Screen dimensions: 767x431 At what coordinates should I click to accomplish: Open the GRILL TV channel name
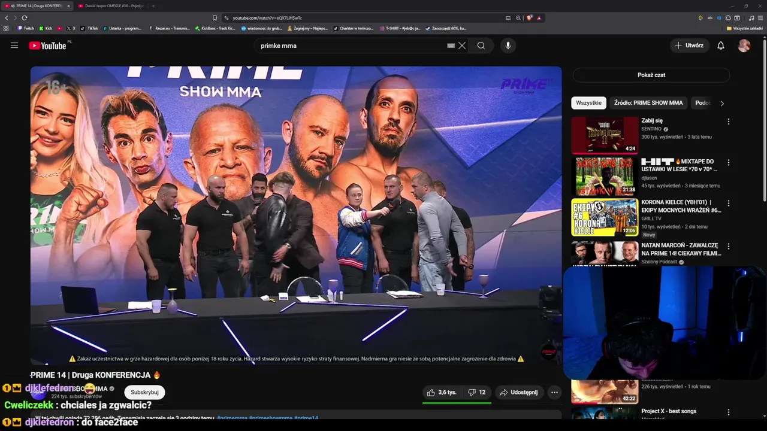[651, 218]
